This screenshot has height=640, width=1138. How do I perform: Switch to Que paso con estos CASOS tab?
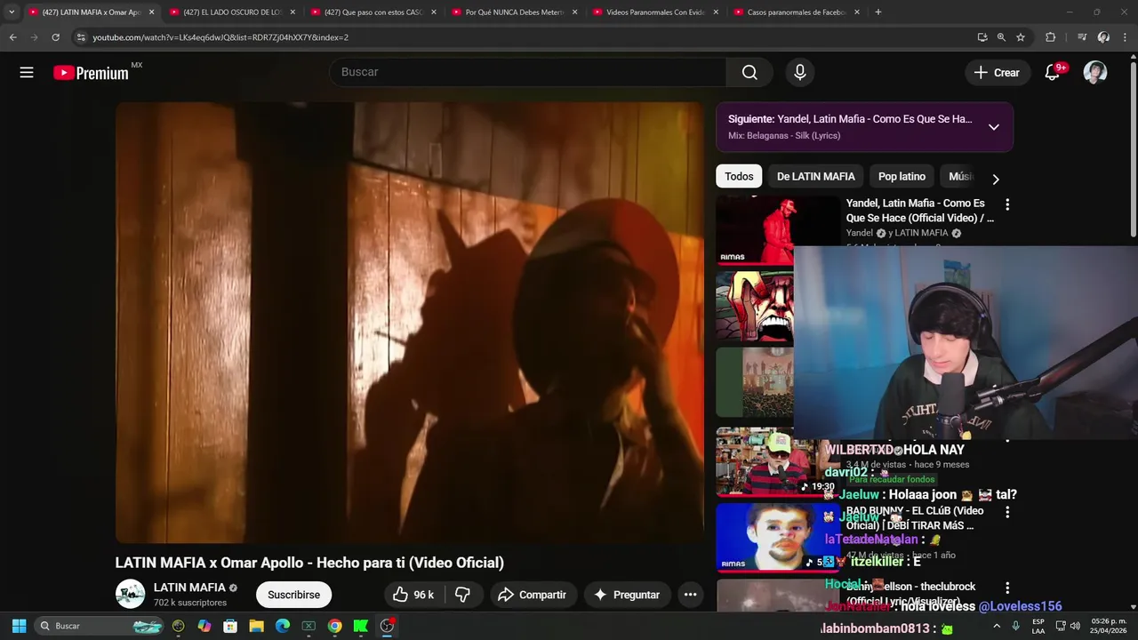pyautogui.click(x=374, y=12)
